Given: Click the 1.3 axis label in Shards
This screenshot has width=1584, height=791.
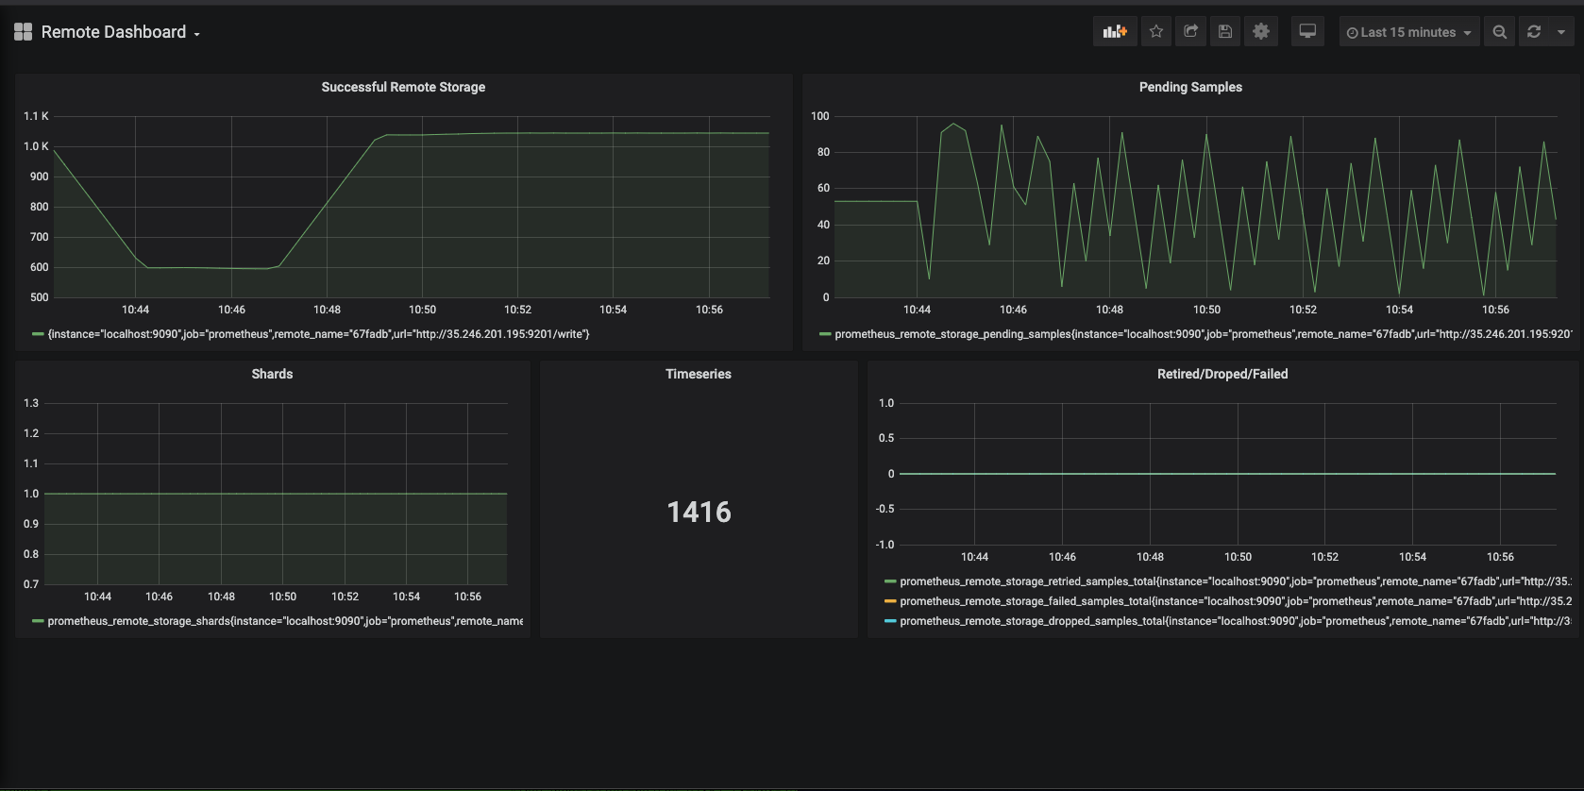Looking at the screenshot, I should point(31,403).
